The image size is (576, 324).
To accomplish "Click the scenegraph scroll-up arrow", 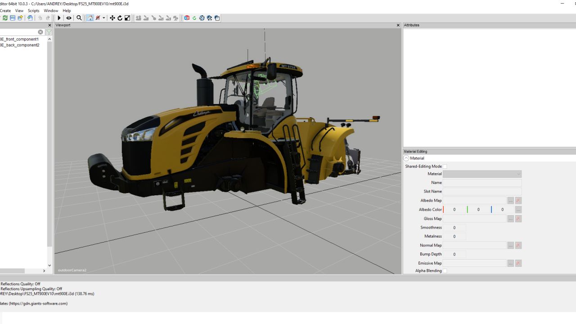I will 49,39.
